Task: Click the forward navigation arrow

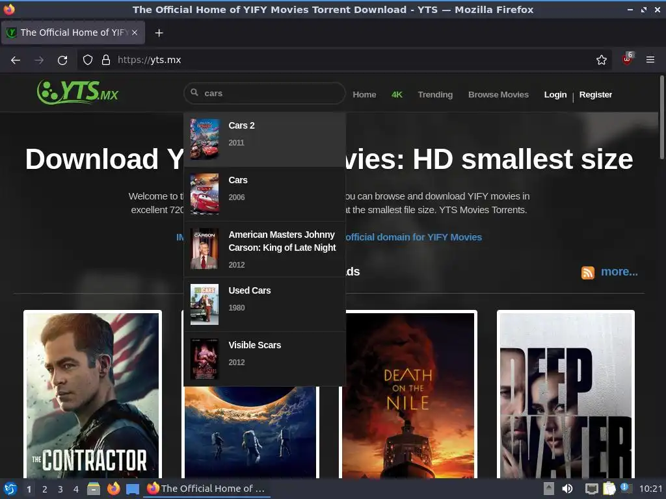Action: coord(39,60)
